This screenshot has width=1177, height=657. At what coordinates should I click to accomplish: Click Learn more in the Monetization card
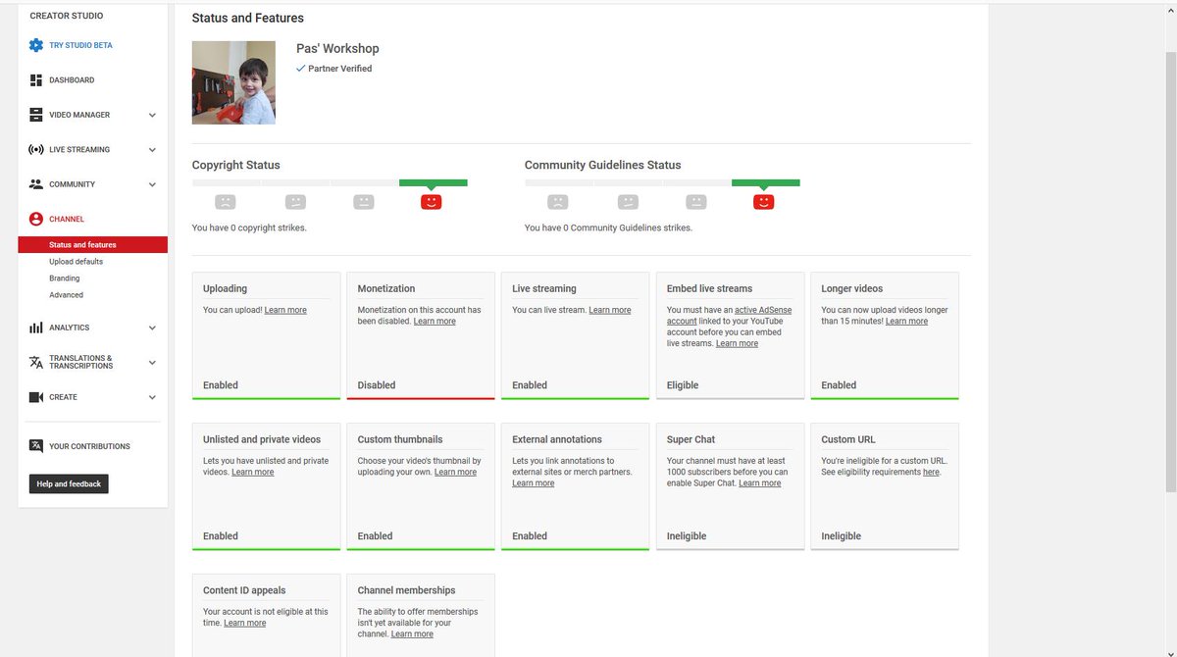click(435, 322)
